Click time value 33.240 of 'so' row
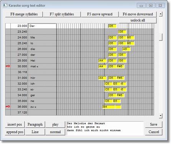171x144 pixels. [x=22, y=89]
